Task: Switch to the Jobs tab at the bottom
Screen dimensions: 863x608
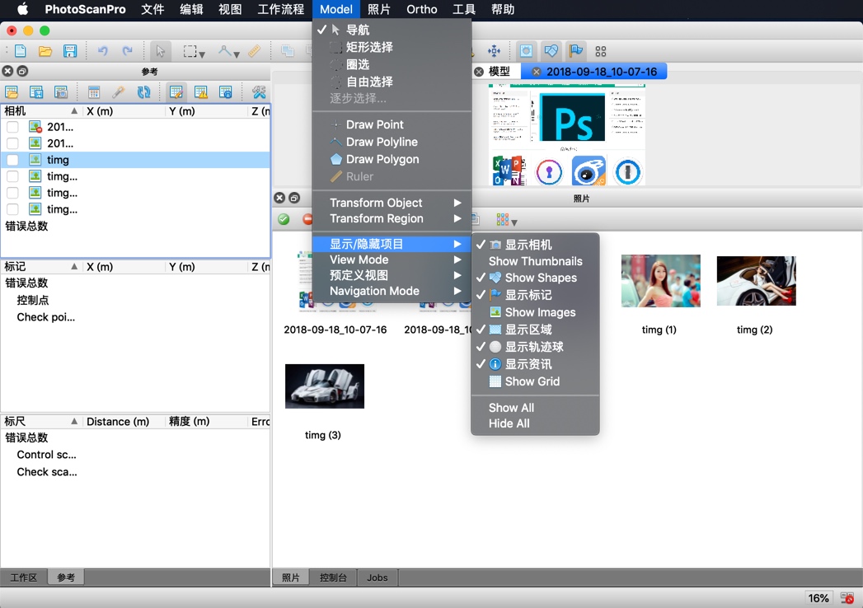Action: (377, 578)
